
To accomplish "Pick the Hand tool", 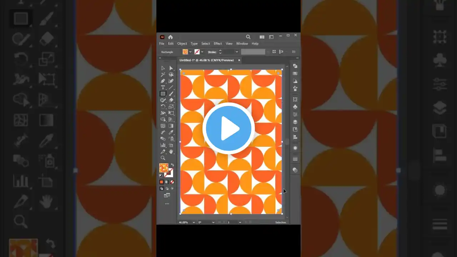I will (x=171, y=152).
